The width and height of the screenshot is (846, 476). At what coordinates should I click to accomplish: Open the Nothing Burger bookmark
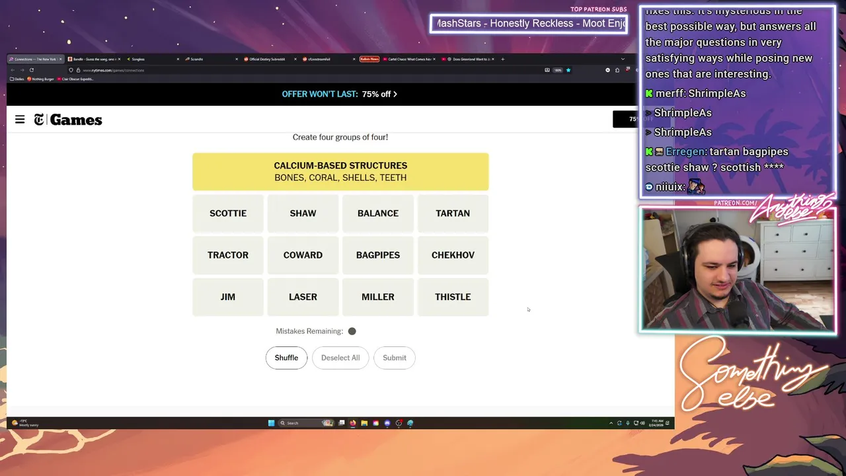click(x=41, y=79)
